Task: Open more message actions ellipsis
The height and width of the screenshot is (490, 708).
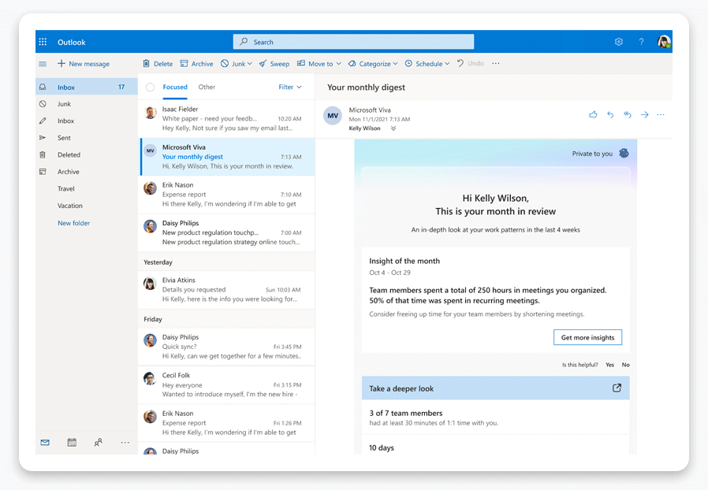Action: pos(661,114)
